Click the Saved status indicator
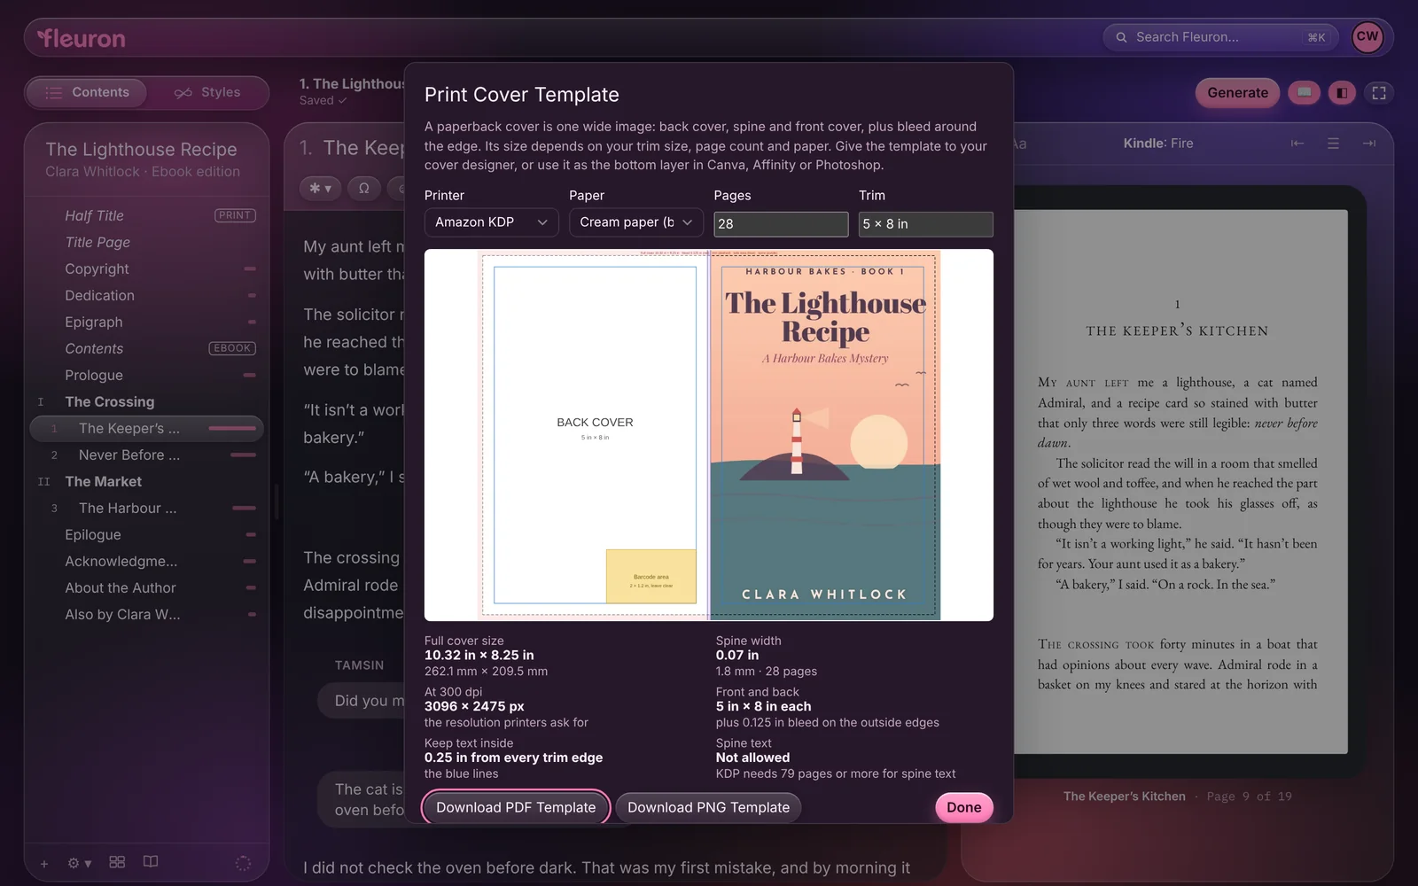 coord(323,101)
